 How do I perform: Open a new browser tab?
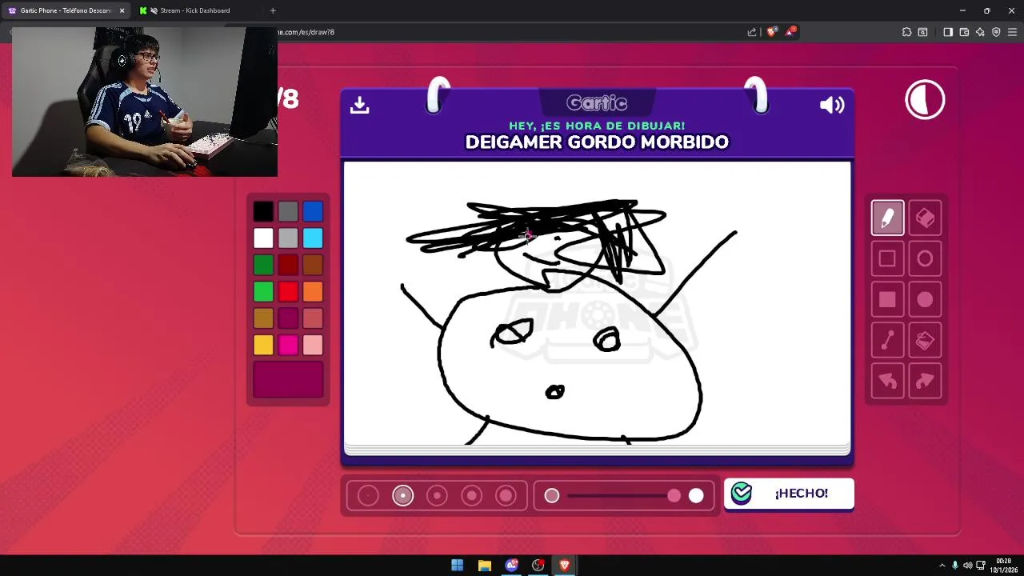[x=273, y=10]
